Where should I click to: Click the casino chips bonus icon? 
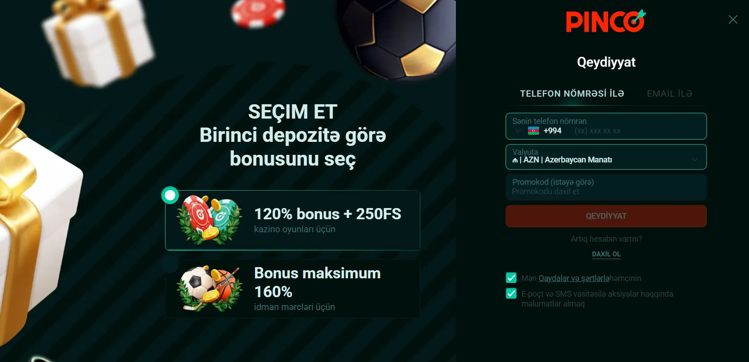click(x=209, y=219)
